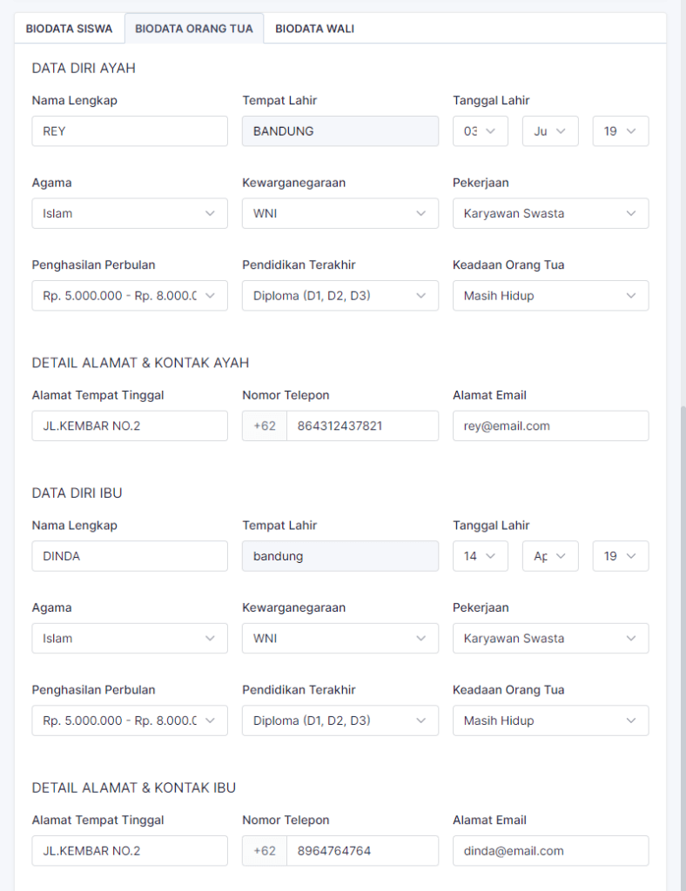Click father's Nama Lengkap field containing REY

pyautogui.click(x=130, y=131)
